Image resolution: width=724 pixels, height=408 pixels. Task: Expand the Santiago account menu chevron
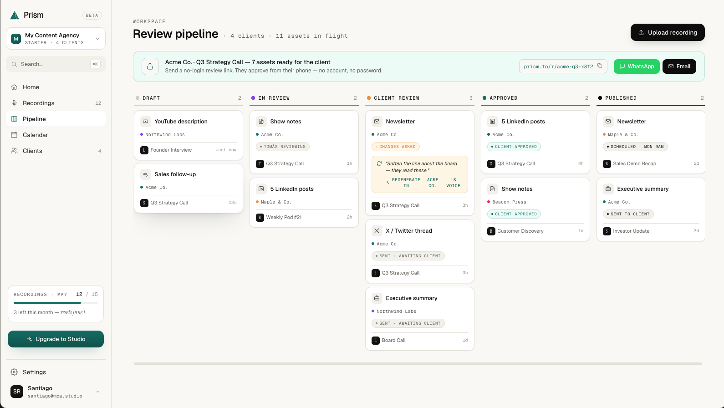point(97,392)
